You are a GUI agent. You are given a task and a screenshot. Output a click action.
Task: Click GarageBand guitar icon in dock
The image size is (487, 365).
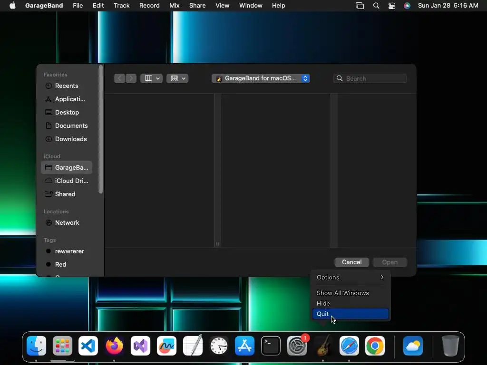(x=323, y=346)
